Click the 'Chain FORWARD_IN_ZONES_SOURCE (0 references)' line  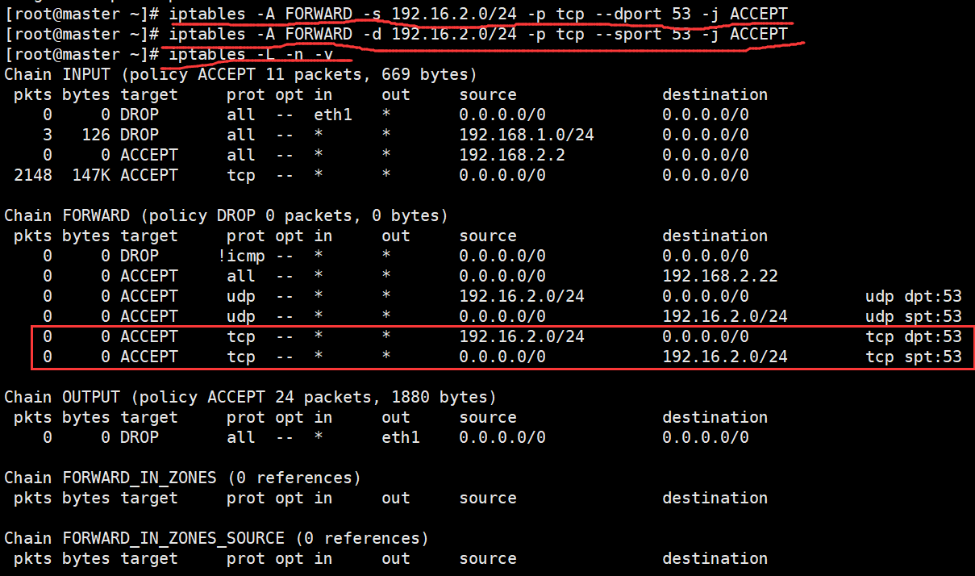click(x=216, y=538)
